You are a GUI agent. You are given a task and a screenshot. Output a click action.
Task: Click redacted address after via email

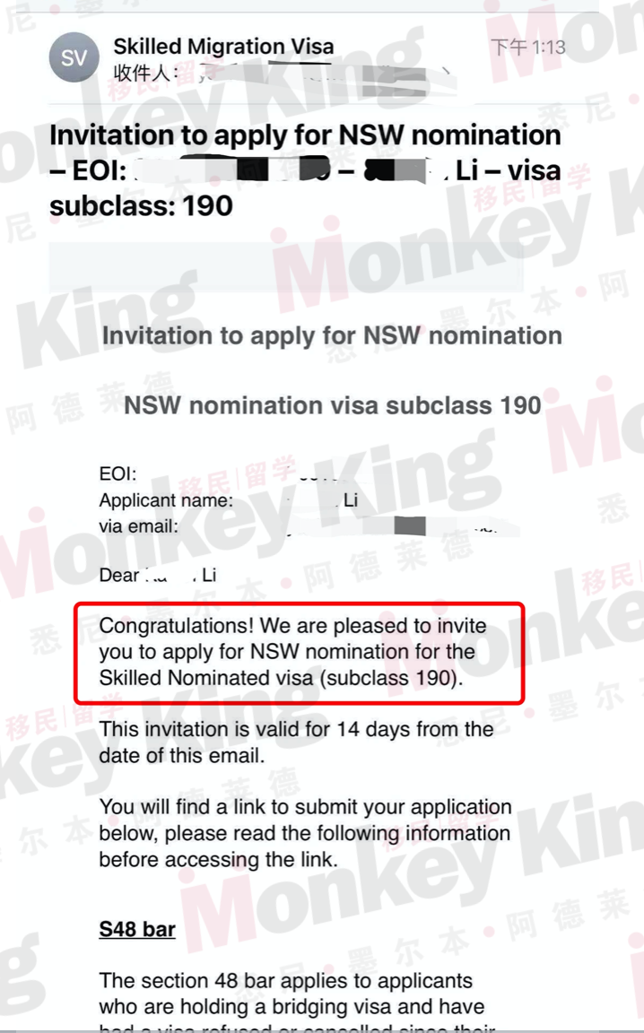pos(343,526)
